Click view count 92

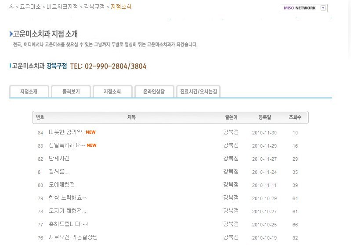(x=295, y=238)
